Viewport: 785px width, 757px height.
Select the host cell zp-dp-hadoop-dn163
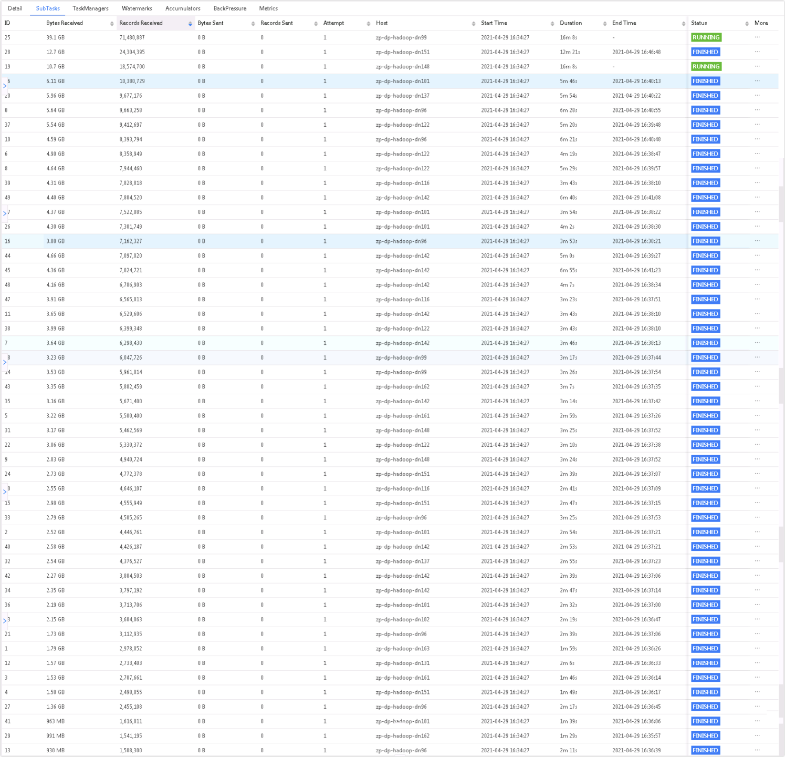click(402, 649)
